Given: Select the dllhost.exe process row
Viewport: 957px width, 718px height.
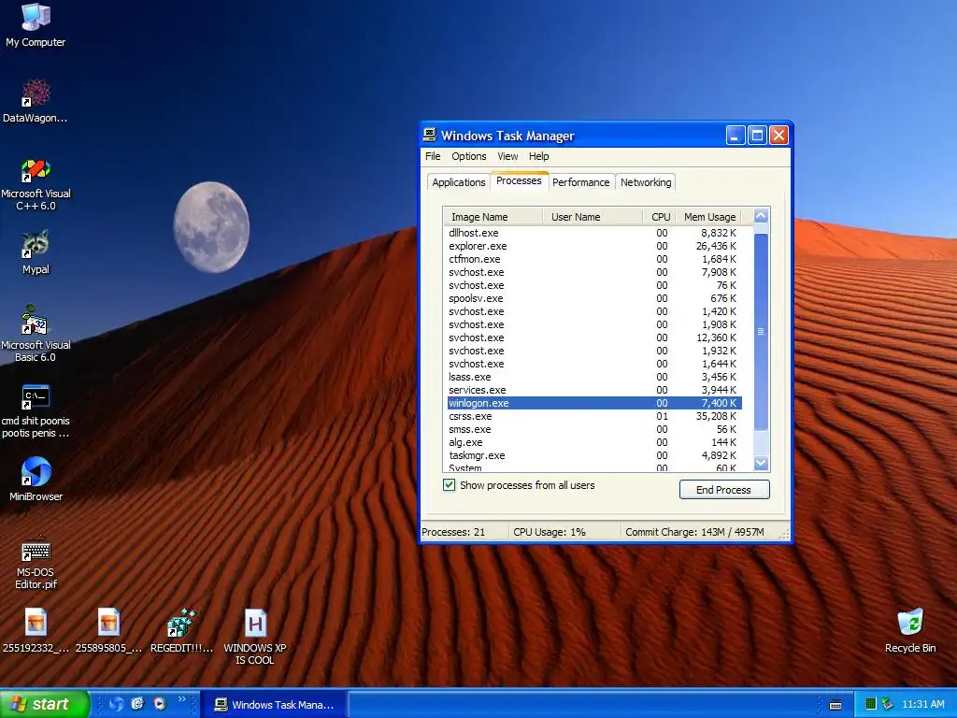Looking at the screenshot, I should point(593,233).
